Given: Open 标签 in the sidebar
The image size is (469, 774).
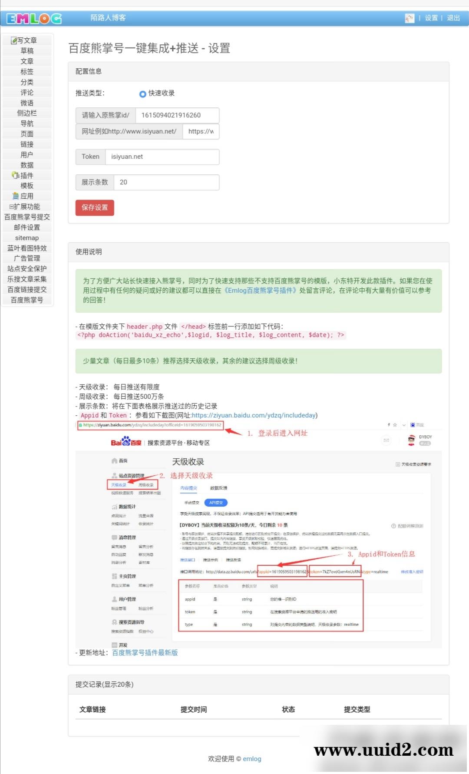Looking at the screenshot, I should click(27, 72).
